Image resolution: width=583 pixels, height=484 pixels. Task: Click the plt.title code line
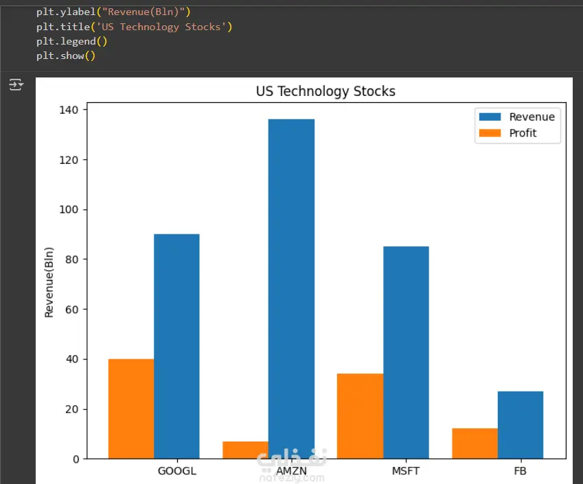pyautogui.click(x=135, y=27)
